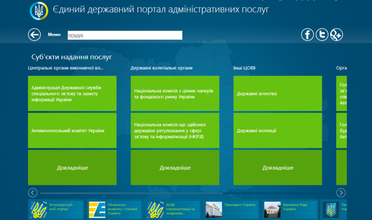Open Державні агенства tile
The height and width of the screenshot is (220, 372).
coord(278,94)
